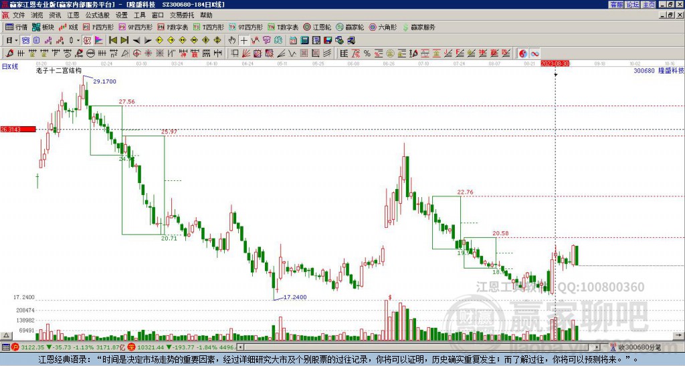Open the calculator icon in toolbar

[x=304, y=41]
